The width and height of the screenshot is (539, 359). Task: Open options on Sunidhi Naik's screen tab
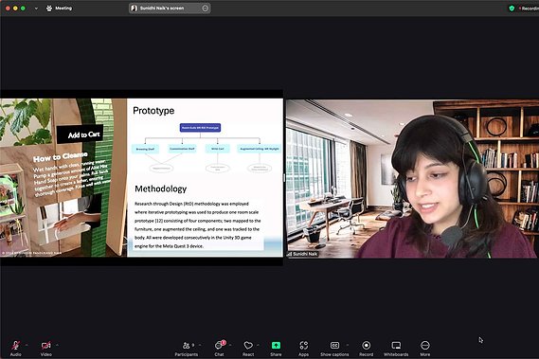[x=206, y=8]
